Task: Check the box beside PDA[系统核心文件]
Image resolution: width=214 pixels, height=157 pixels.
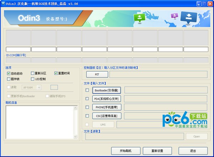Action: tap(87, 99)
